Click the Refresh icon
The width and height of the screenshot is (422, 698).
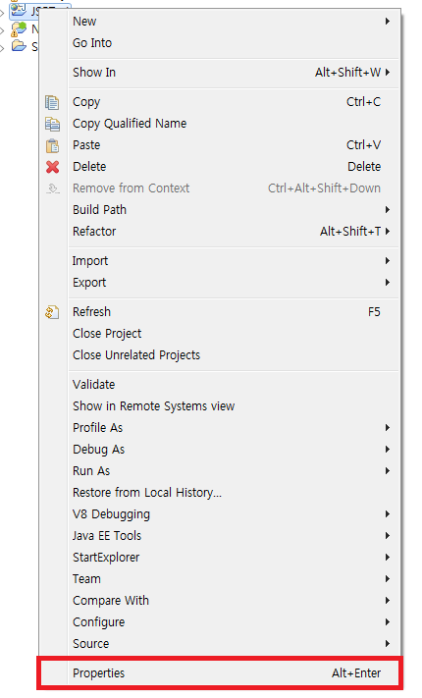click(x=52, y=312)
